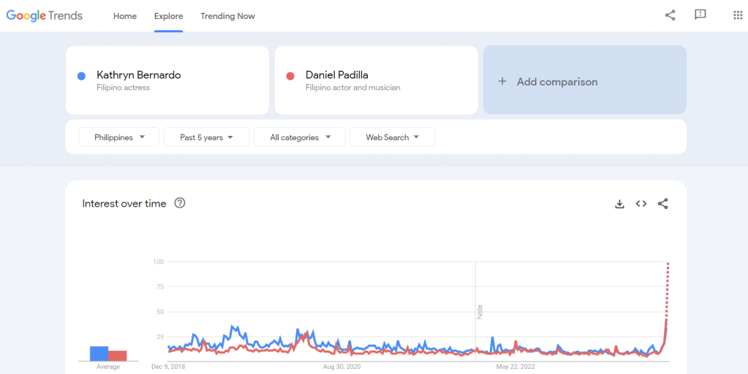Image resolution: width=748 pixels, height=374 pixels.
Task: Share the Interest over time chart
Action: click(663, 204)
